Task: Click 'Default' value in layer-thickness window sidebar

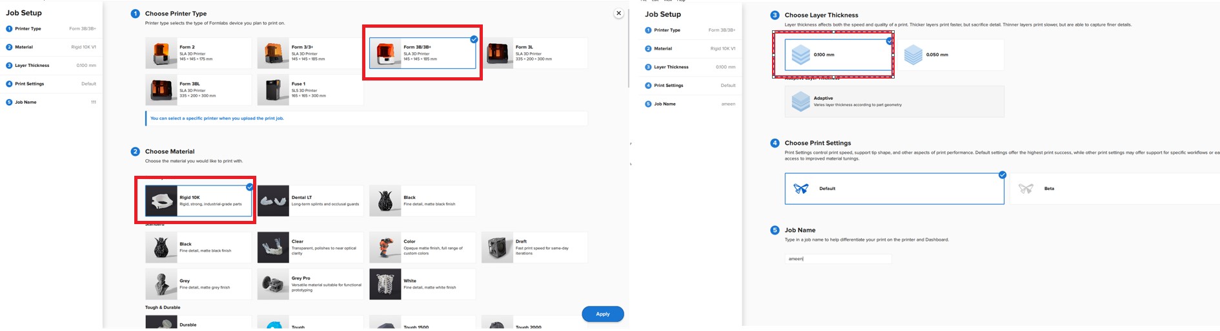Action: (x=728, y=85)
